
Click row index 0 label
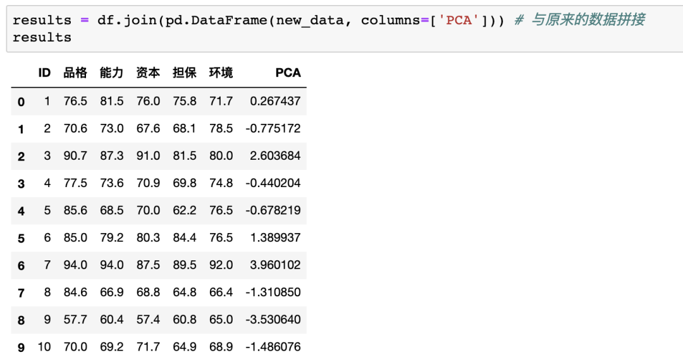tap(21, 102)
